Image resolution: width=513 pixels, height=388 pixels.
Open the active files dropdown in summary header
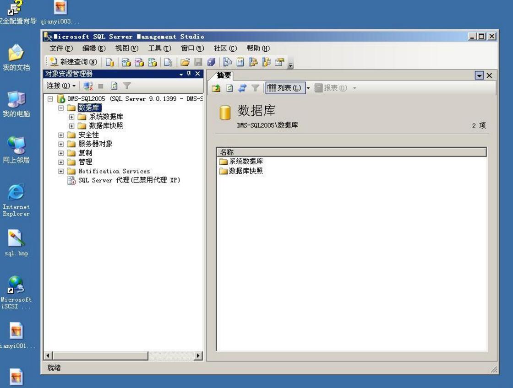(479, 75)
